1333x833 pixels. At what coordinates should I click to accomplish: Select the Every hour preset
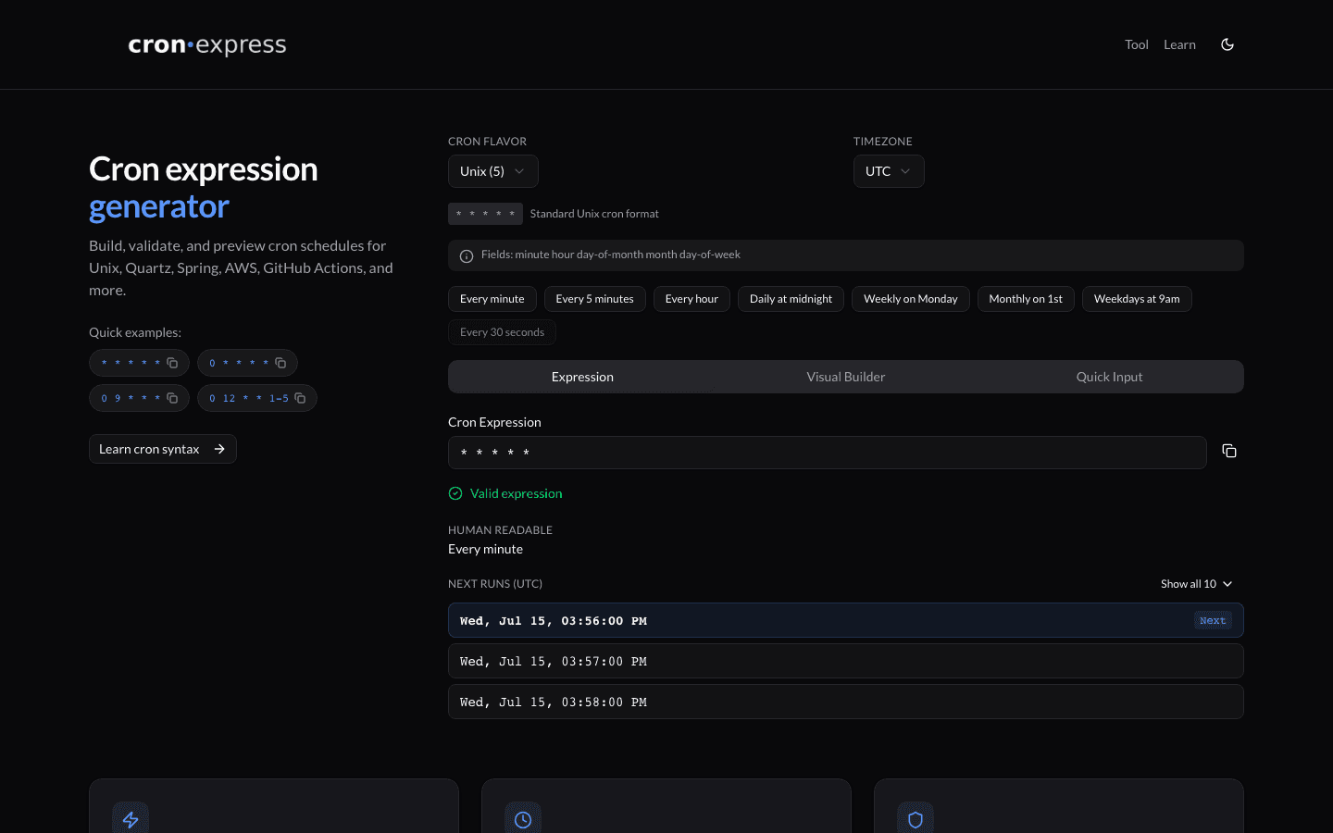tap(691, 299)
